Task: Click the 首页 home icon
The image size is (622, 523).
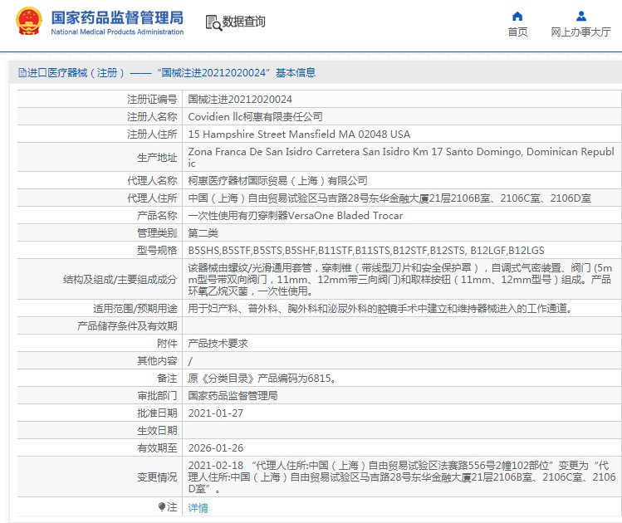Action: pos(517,17)
